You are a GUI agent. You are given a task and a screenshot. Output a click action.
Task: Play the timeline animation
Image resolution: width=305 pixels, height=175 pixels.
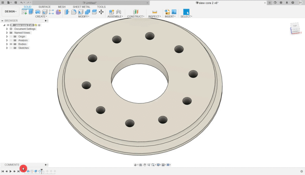coord(10,171)
